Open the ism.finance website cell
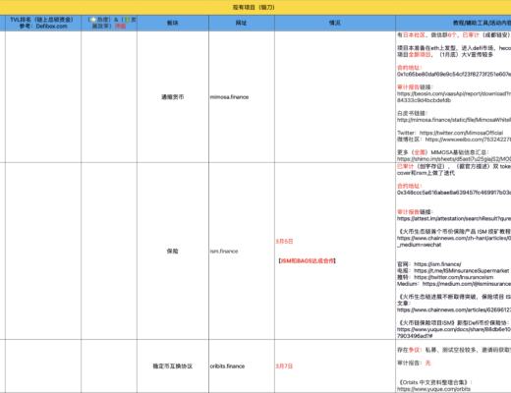Image resolution: width=511 pixels, height=393 pixels. [x=242, y=252]
